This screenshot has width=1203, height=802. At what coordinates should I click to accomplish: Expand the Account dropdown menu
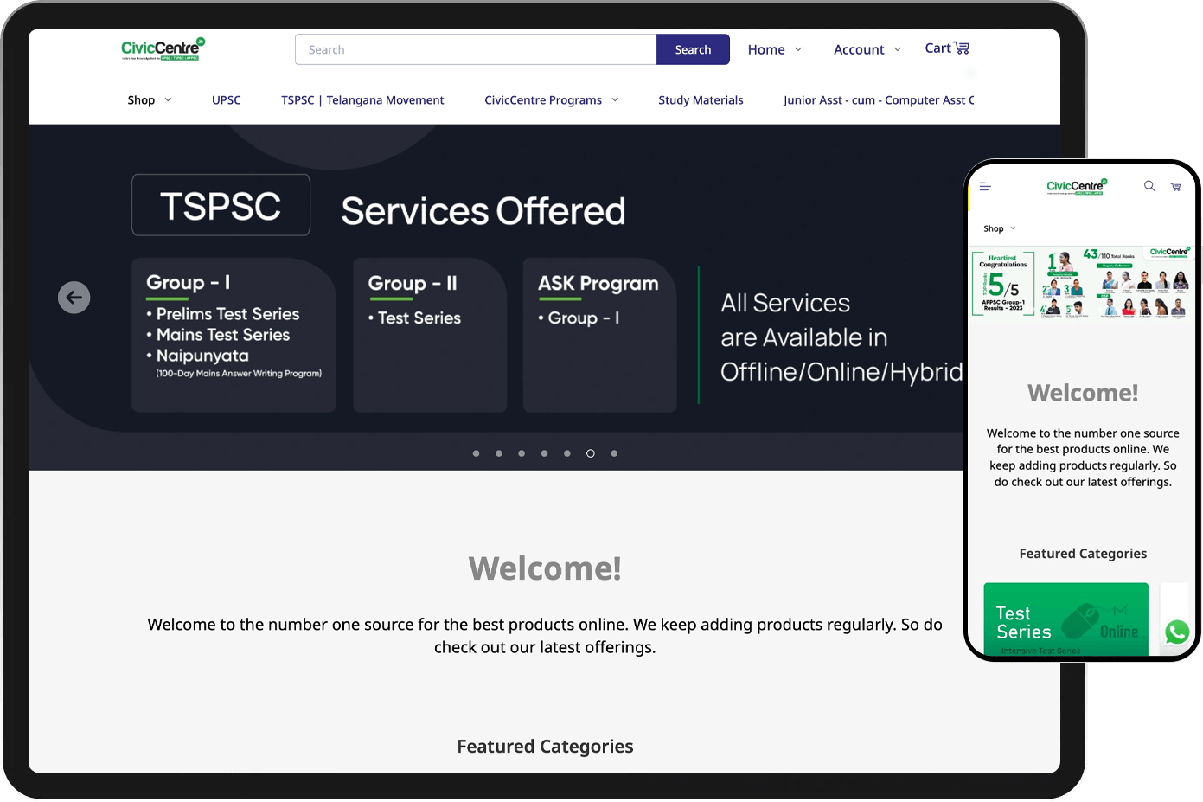point(867,50)
